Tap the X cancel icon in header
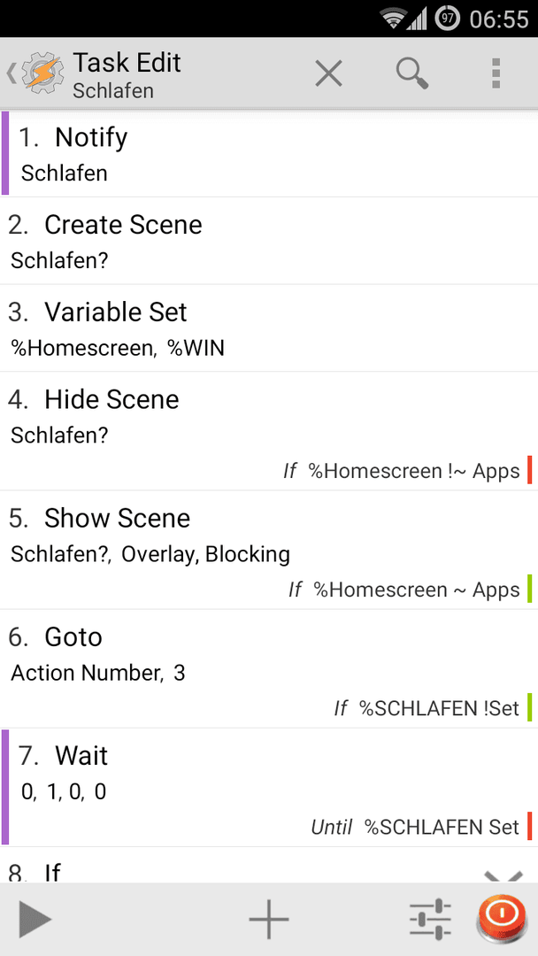Screen dimensions: 538x956 coord(328,74)
